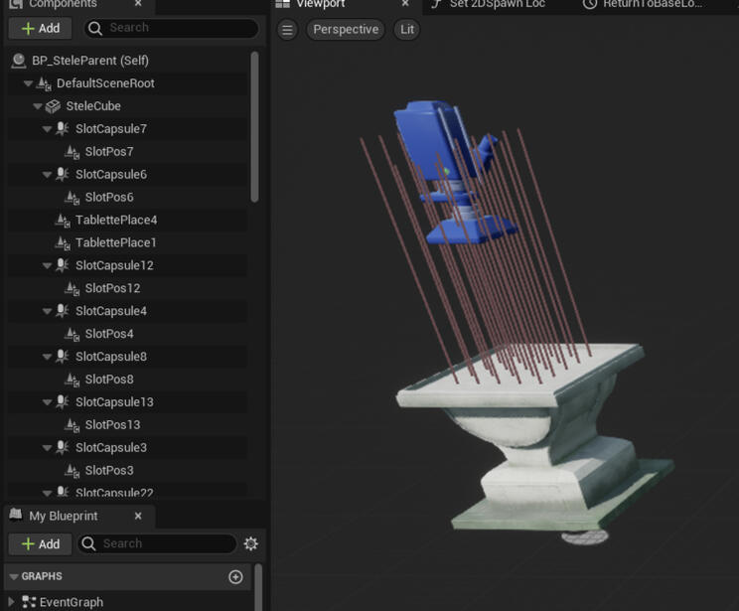This screenshot has height=611, width=739.
Task: Collapse the GRAPHS section
Action: [14, 576]
